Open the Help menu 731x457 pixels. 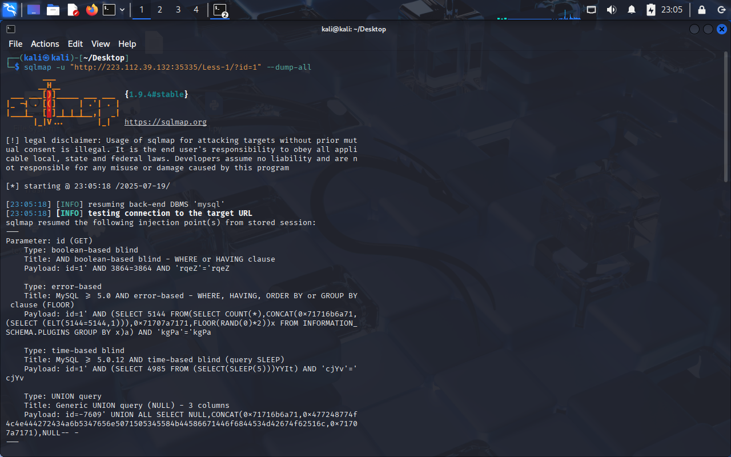pyautogui.click(x=127, y=44)
